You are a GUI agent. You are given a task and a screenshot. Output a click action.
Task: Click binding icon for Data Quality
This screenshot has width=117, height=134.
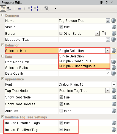(113, 73)
